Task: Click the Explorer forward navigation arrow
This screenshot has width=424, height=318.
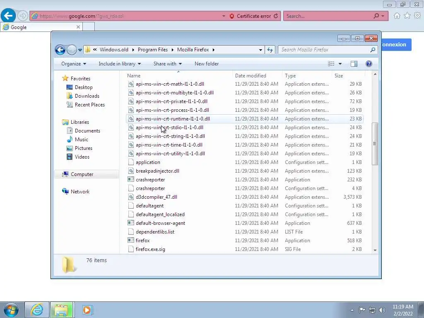Action: (x=72, y=50)
